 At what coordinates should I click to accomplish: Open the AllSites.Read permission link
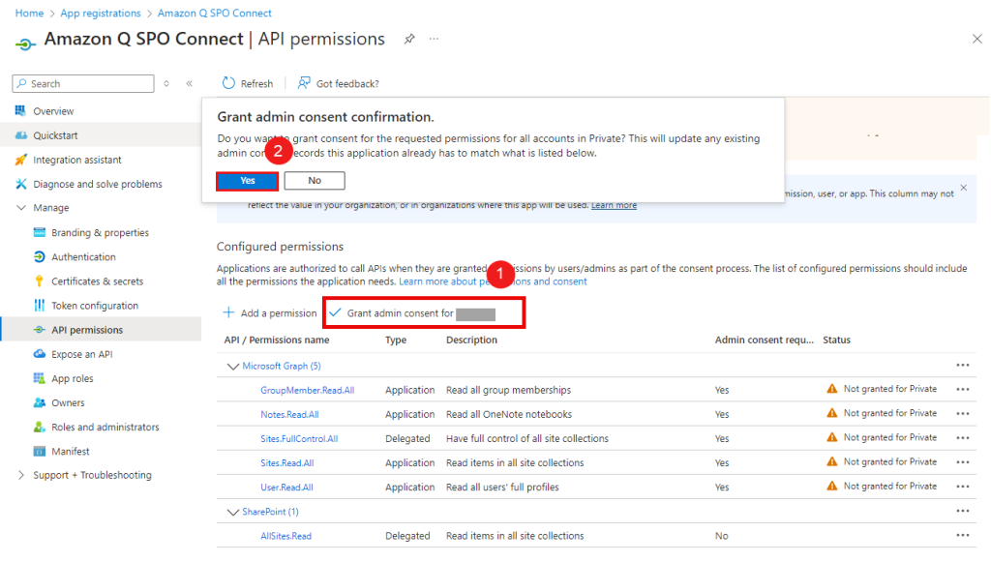[x=285, y=536]
